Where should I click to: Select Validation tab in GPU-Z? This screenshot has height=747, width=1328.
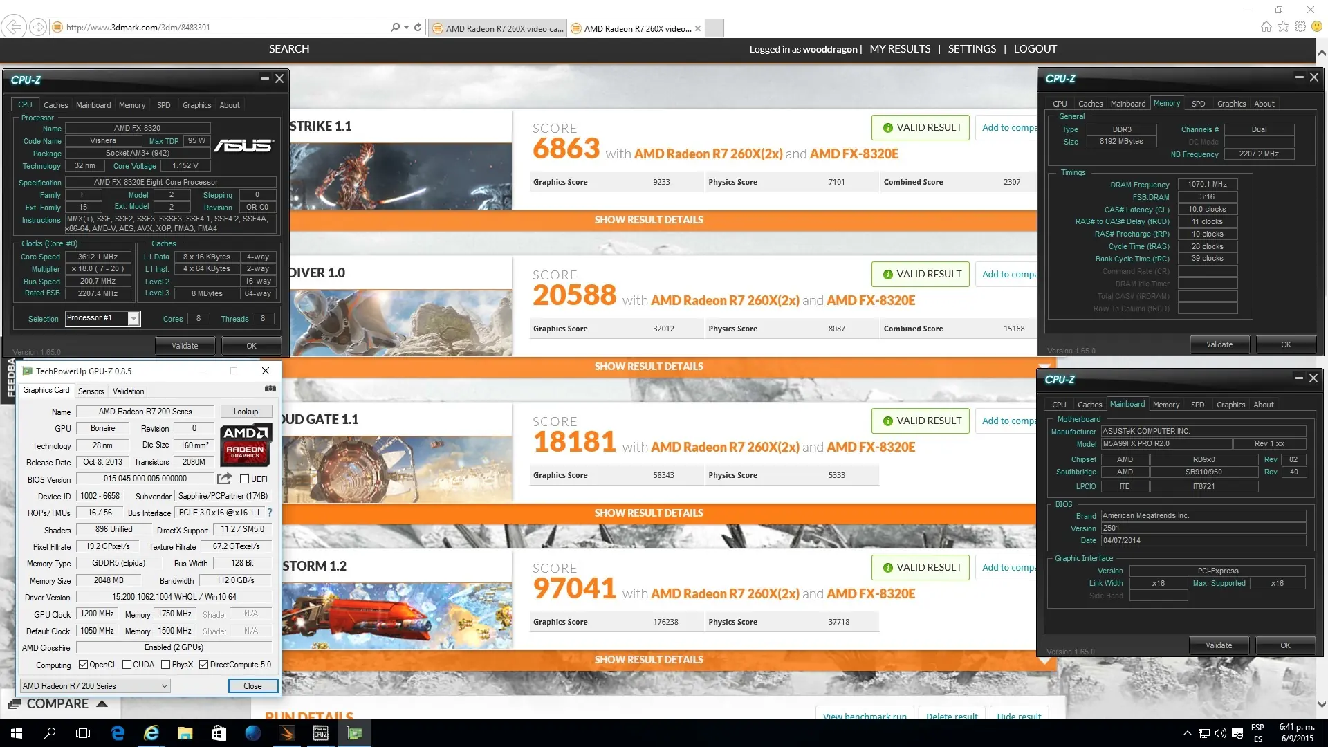click(128, 391)
